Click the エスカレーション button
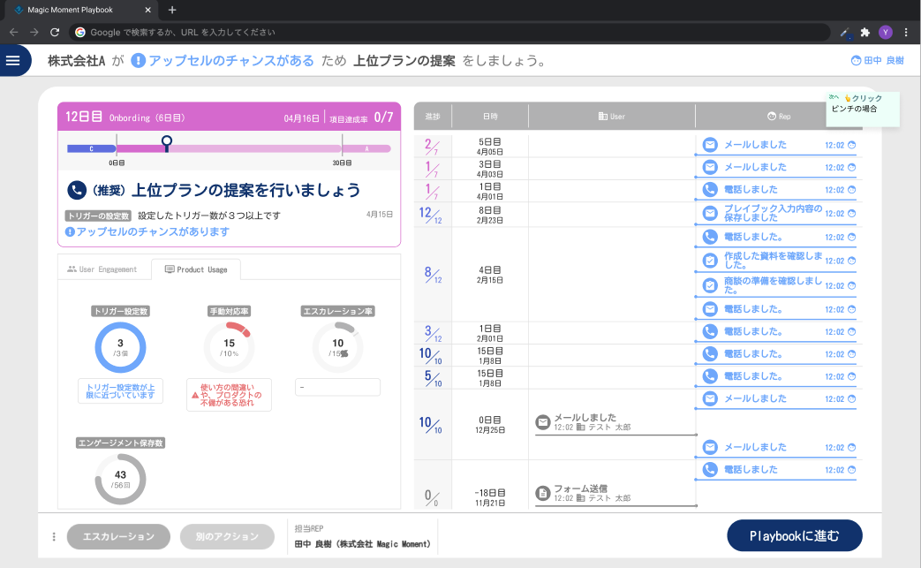This screenshot has width=921, height=568. (118, 536)
